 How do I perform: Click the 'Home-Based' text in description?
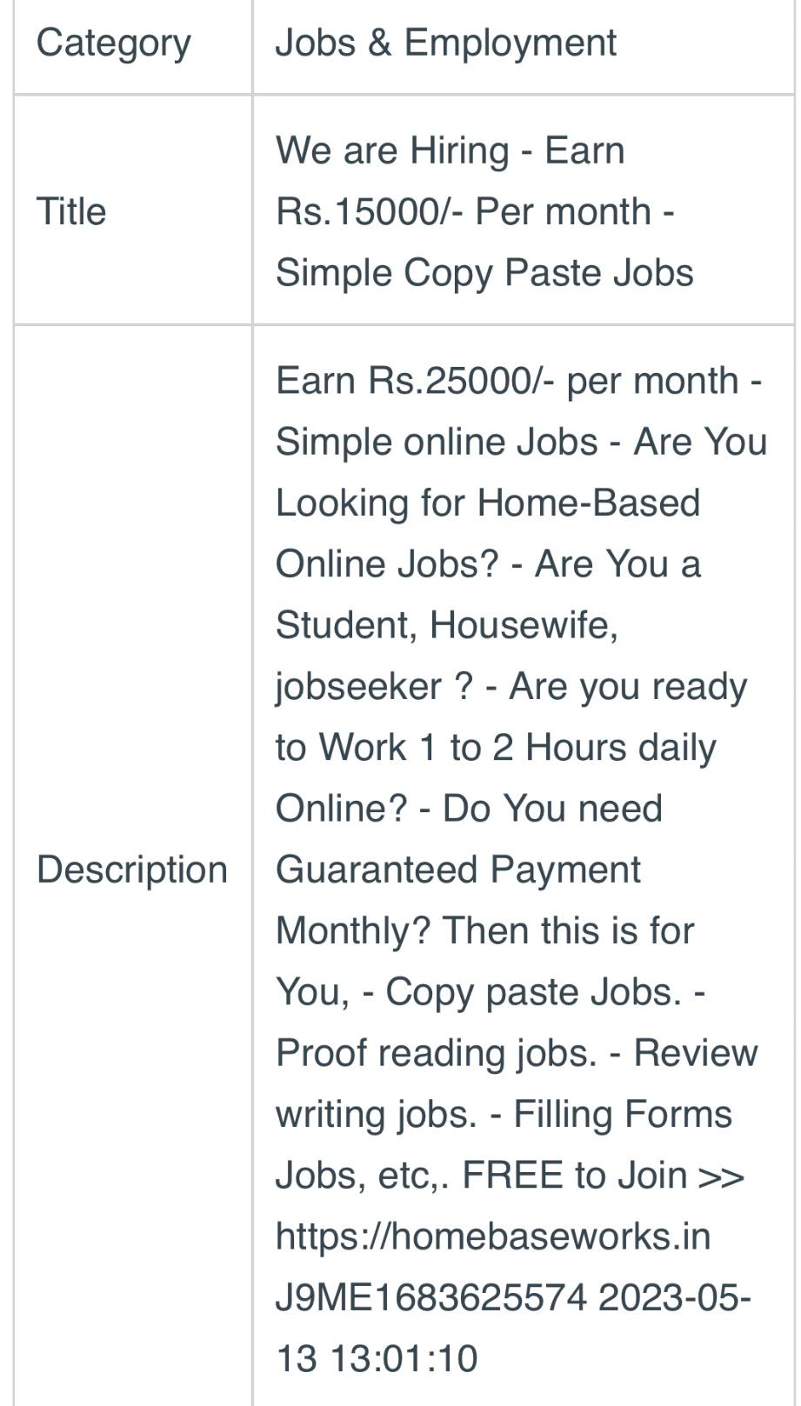589,503
